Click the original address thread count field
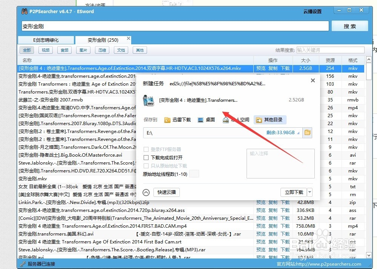Screen dimensions: 377x269 194,174
